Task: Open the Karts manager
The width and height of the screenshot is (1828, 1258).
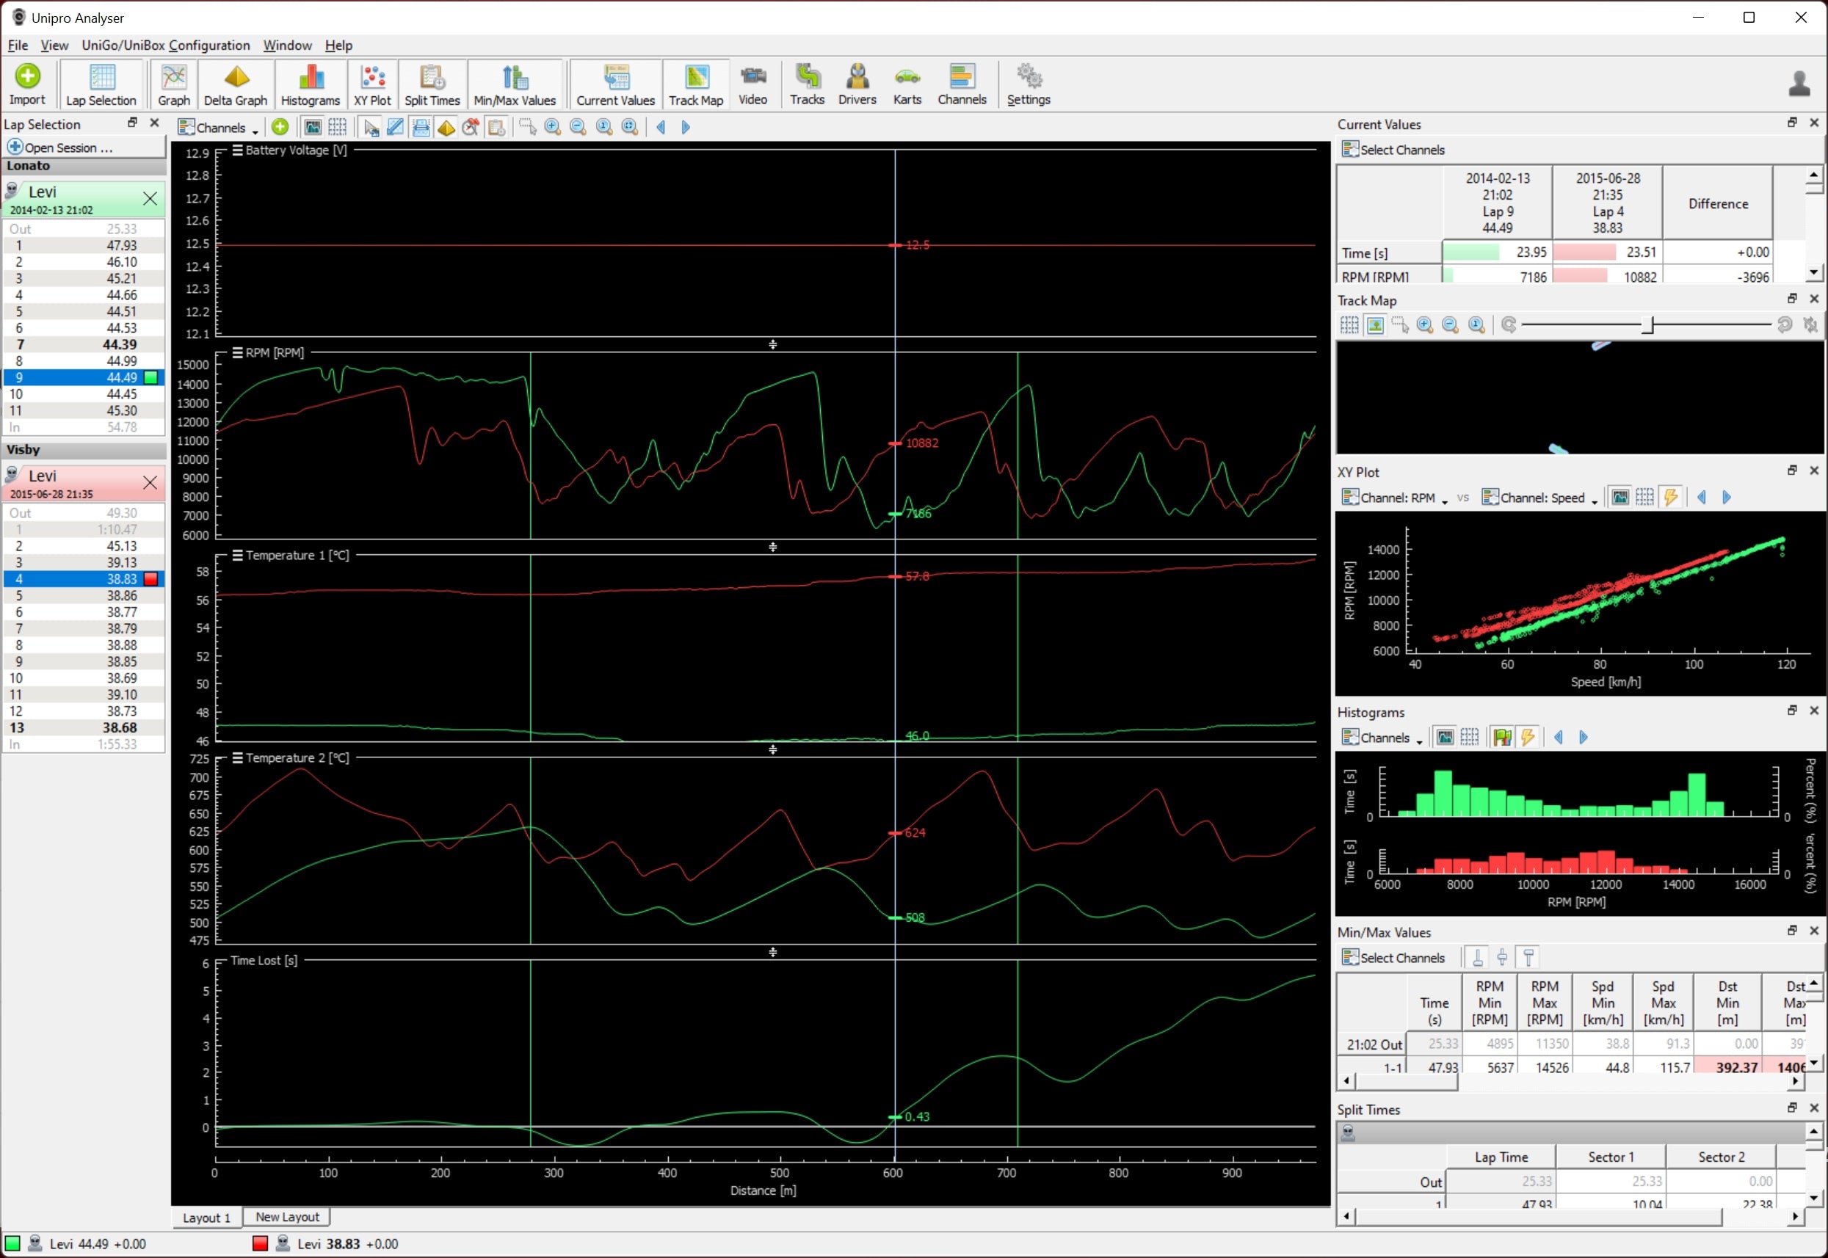Action: [907, 84]
